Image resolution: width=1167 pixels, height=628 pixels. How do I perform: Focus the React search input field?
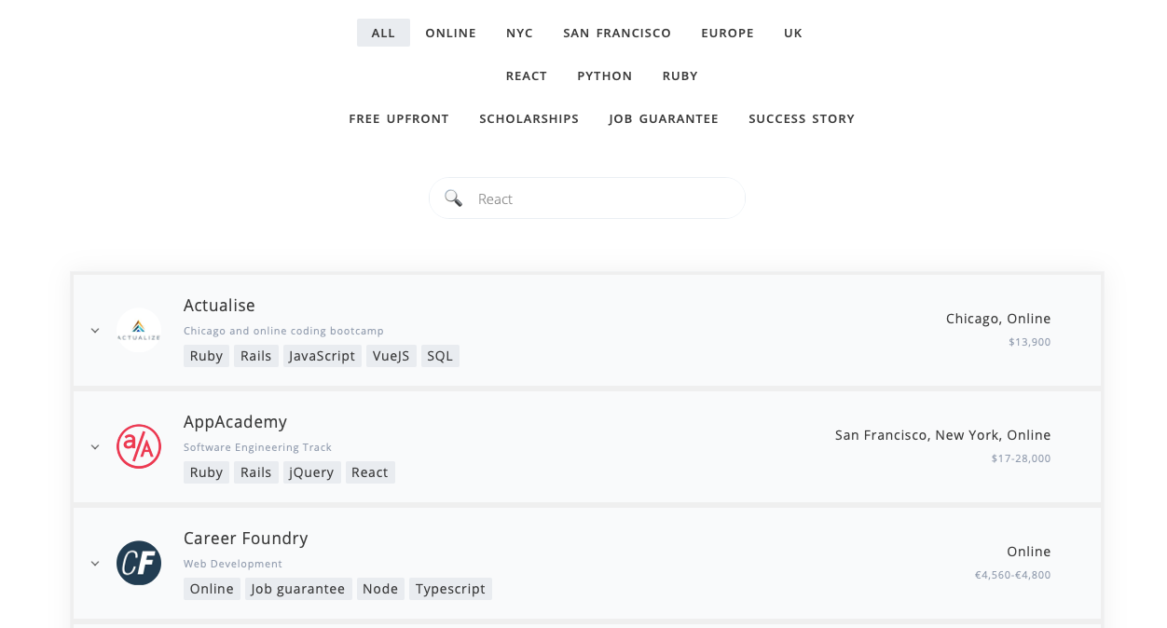pos(587,198)
